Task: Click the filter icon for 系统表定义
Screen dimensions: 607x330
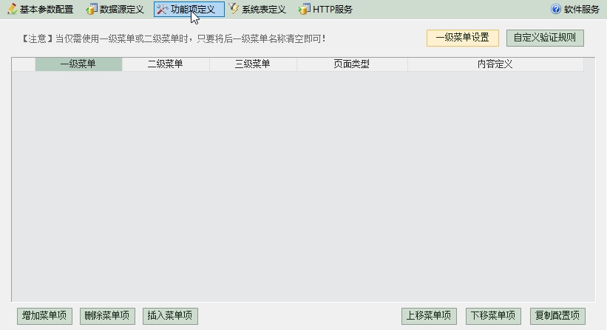Action: click(234, 9)
